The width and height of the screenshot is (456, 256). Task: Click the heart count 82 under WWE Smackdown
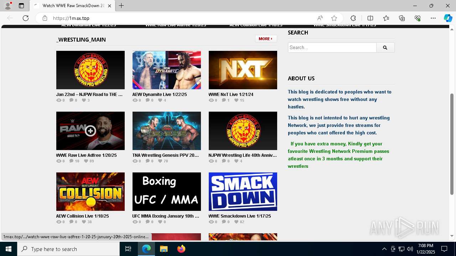click(x=239, y=222)
